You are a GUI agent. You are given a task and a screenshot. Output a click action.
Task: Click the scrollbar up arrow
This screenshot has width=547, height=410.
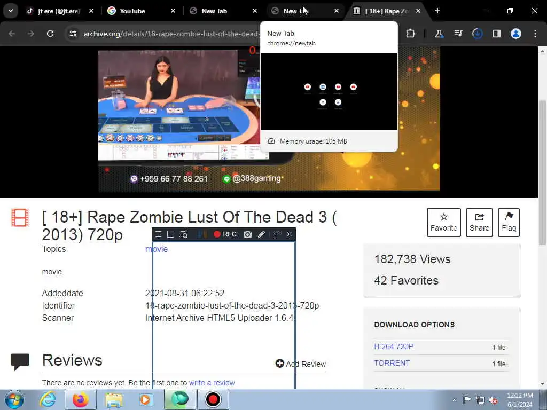(542, 51)
